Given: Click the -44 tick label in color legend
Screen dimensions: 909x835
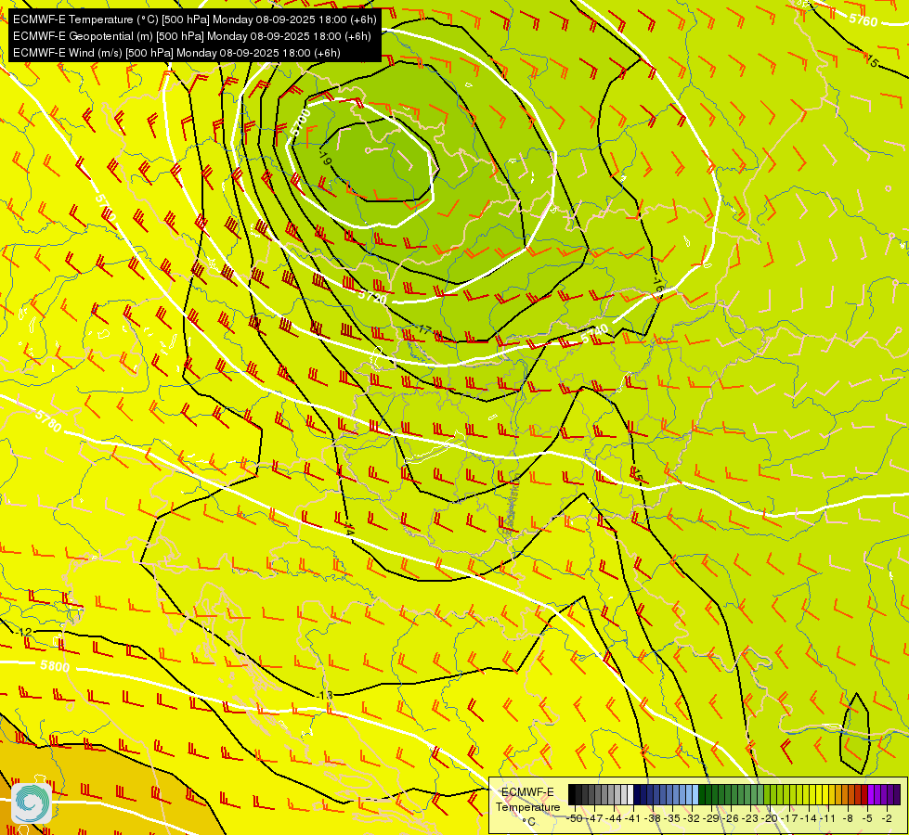Looking at the screenshot, I should 614,818.
